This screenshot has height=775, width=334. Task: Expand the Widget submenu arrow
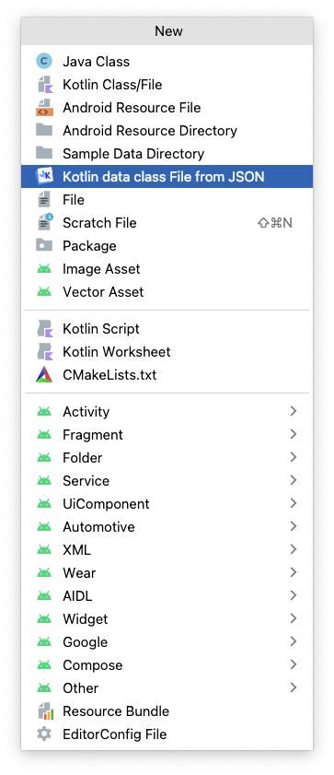tap(294, 619)
